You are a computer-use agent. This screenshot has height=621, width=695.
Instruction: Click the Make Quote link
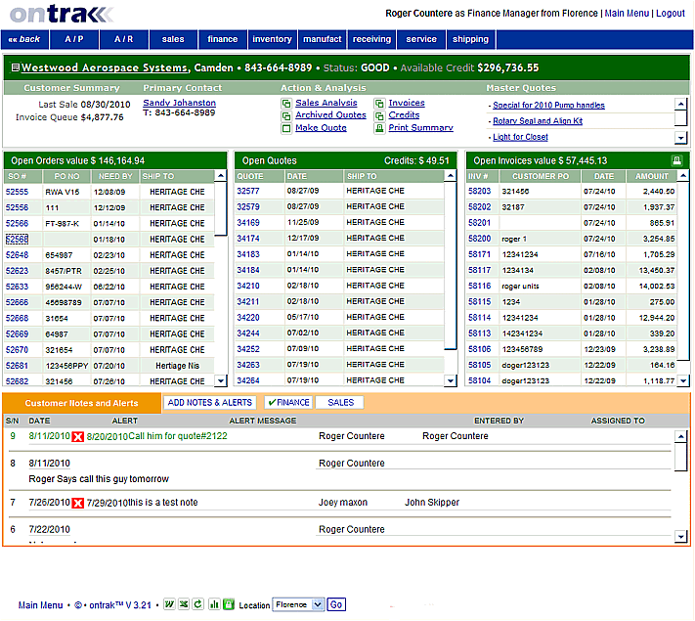[x=321, y=128]
